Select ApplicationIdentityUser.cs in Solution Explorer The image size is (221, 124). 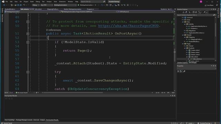199,26
